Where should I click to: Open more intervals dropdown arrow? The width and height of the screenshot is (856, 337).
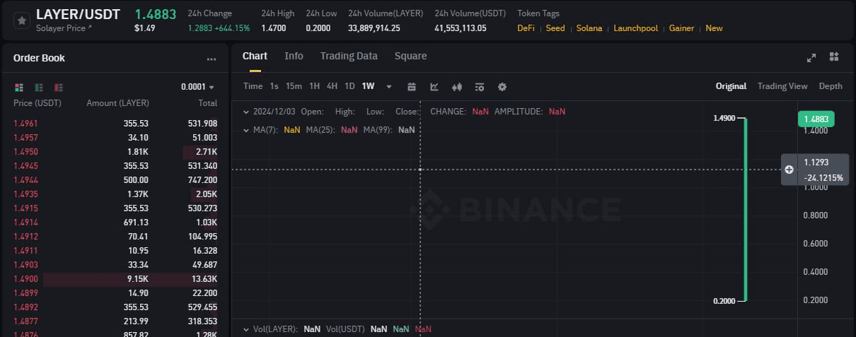(388, 87)
